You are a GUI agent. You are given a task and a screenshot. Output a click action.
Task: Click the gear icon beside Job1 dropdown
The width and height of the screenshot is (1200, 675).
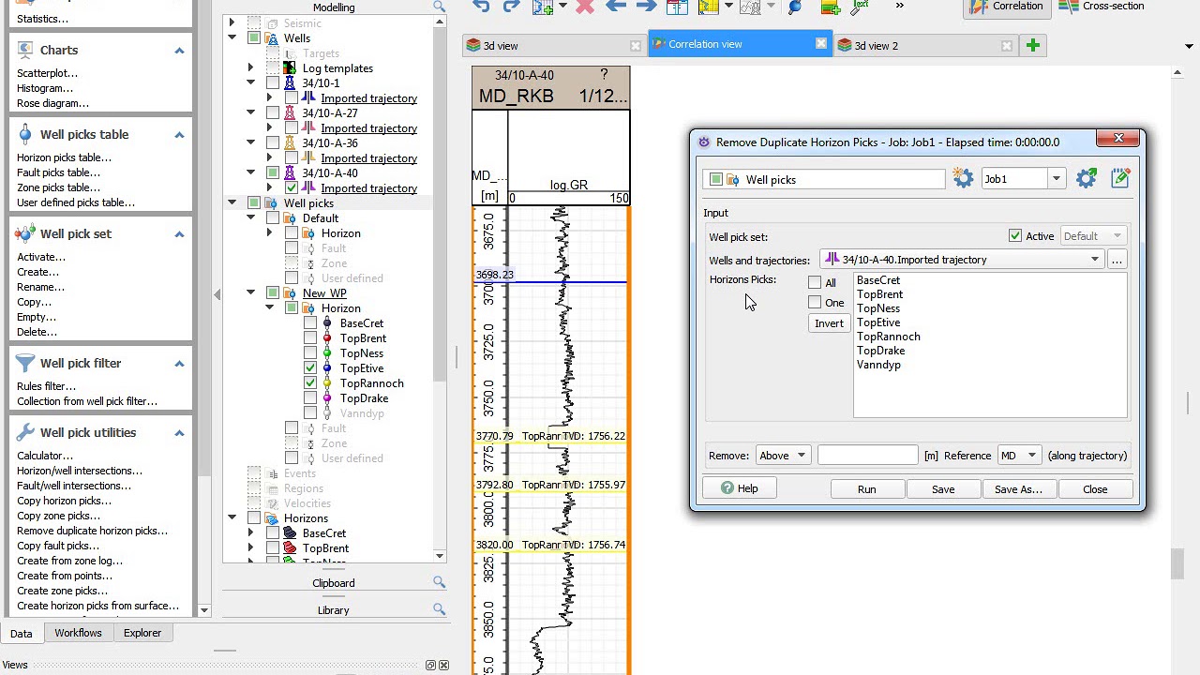click(1086, 178)
